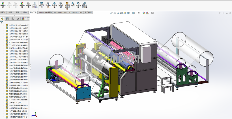232x119 pixels.
Task: Switch to DimXpertManager crosshair tab
Action: (x=18, y=19)
